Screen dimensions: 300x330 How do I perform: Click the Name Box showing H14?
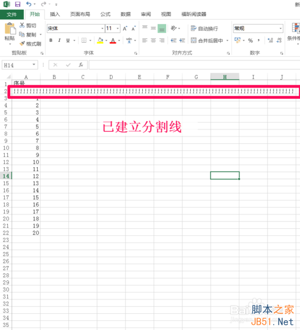point(17,65)
